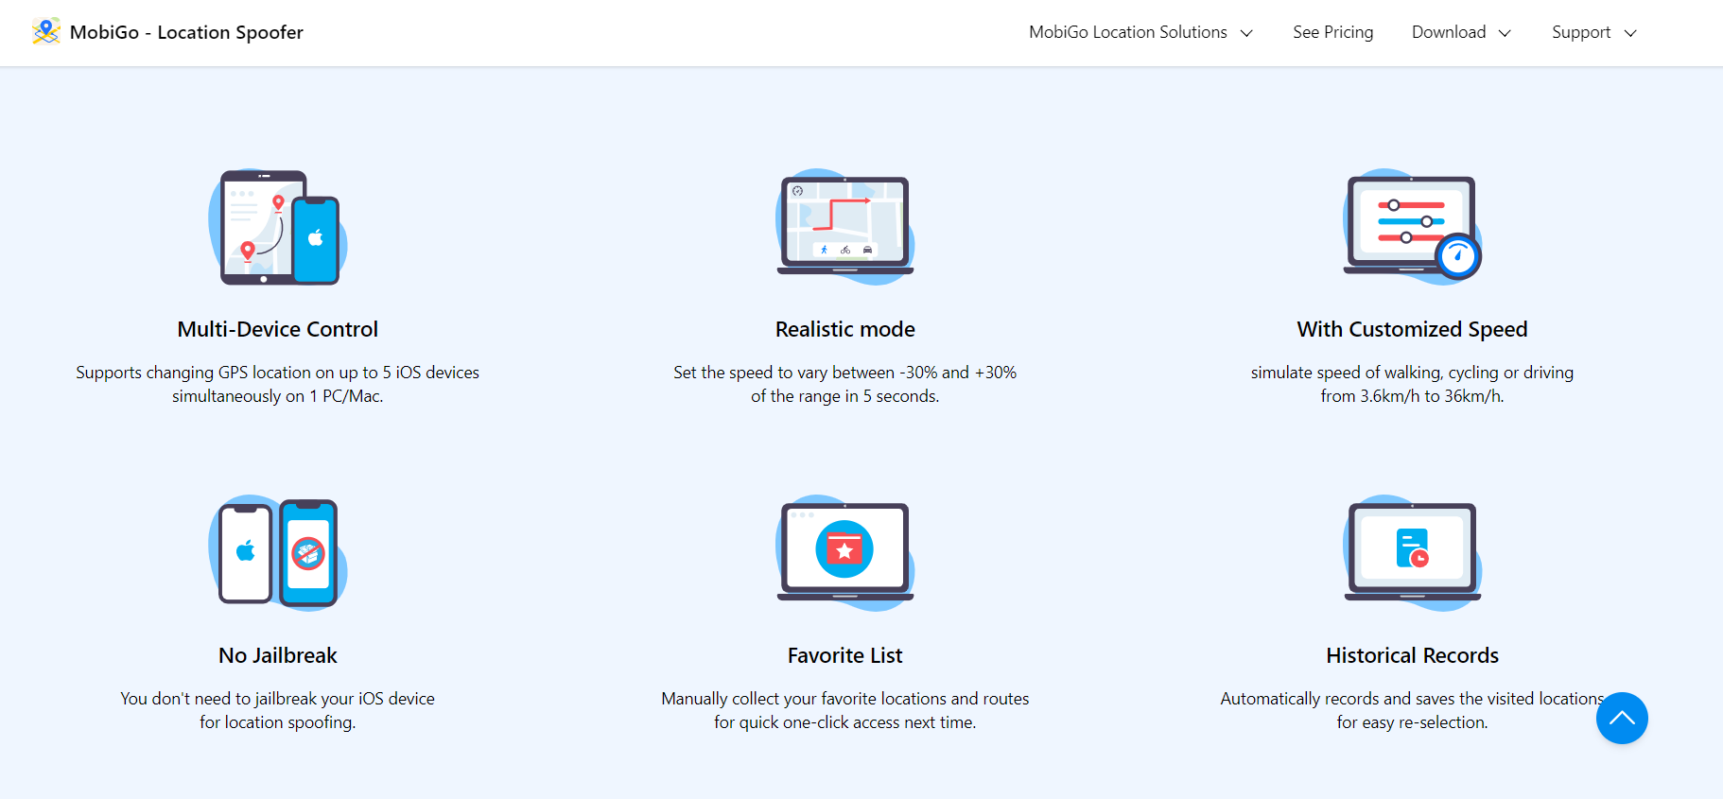Click text 'from 3.6km/h to 36km/h.'
Image resolution: width=1723 pixels, height=799 pixels.
click(x=1413, y=396)
